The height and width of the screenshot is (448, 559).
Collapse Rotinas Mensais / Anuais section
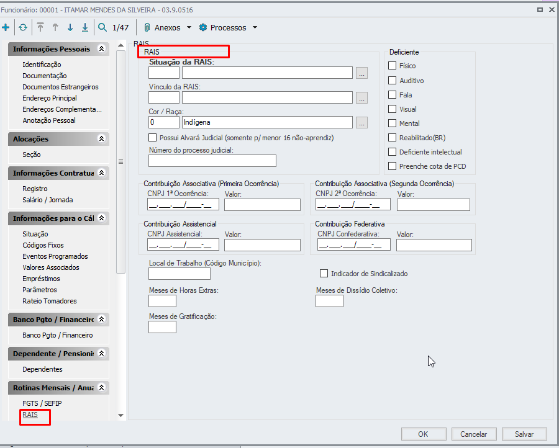(x=102, y=387)
